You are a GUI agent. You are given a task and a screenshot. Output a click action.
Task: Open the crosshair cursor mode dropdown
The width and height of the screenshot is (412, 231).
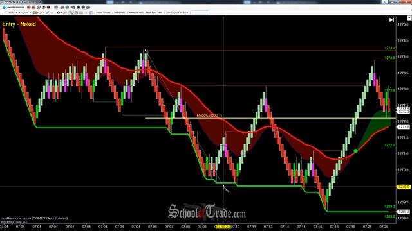[59, 13]
